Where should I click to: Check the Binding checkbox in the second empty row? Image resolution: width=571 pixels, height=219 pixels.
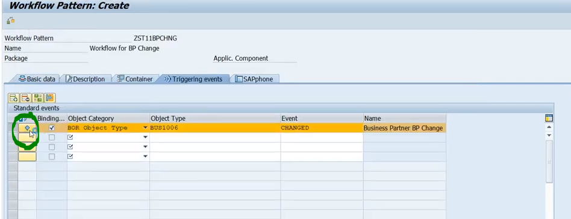[52, 147]
